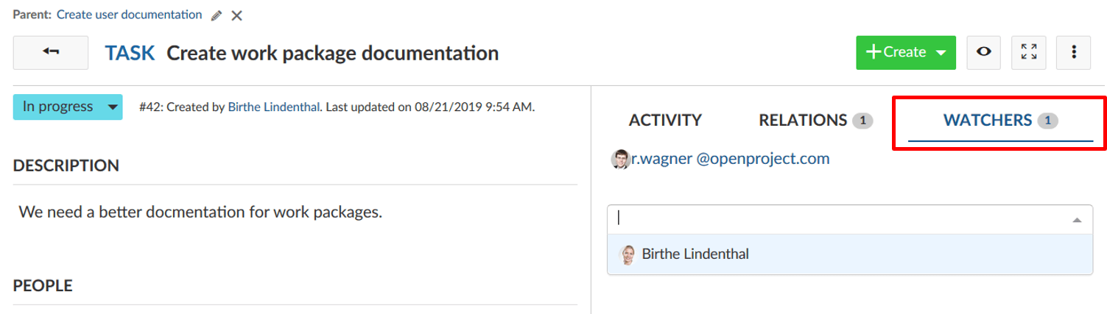Switch to the Activity tab
This screenshot has height=314, width=1107.
[x=665, y=121]
